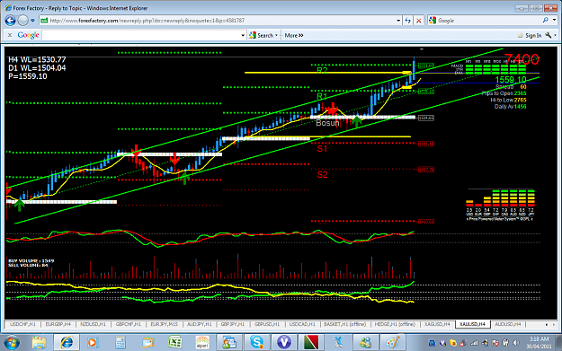Image resolution: width=562 pixels, height=351 pixels.
Task: Click the red 7400 number on the chart
Action: 522,59
